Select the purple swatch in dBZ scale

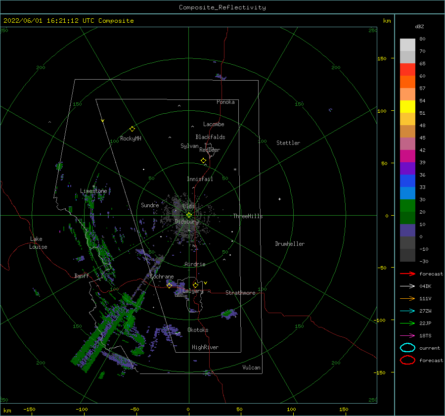click(407, 169)
